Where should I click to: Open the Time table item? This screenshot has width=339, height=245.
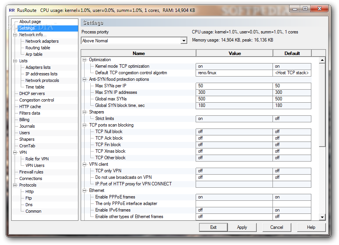(35, 87)
